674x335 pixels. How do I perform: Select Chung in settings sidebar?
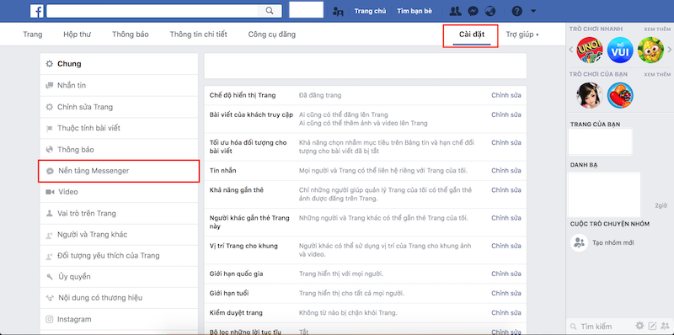[x=119, y=64]
